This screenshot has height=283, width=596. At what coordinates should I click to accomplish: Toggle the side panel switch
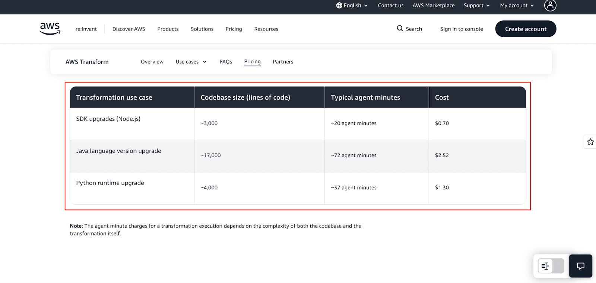pos(551,266)
